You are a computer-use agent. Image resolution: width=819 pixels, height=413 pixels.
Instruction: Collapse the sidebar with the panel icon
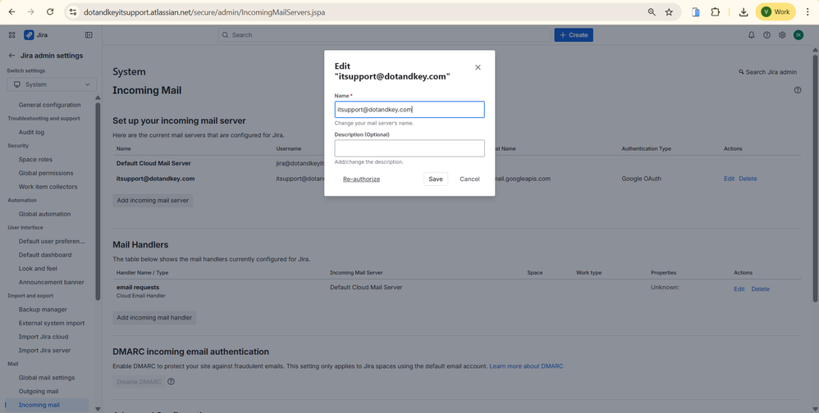(89, 35)
